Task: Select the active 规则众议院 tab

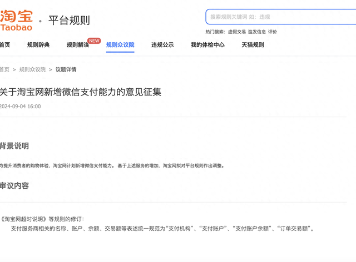Action: (x=120, y=45)
